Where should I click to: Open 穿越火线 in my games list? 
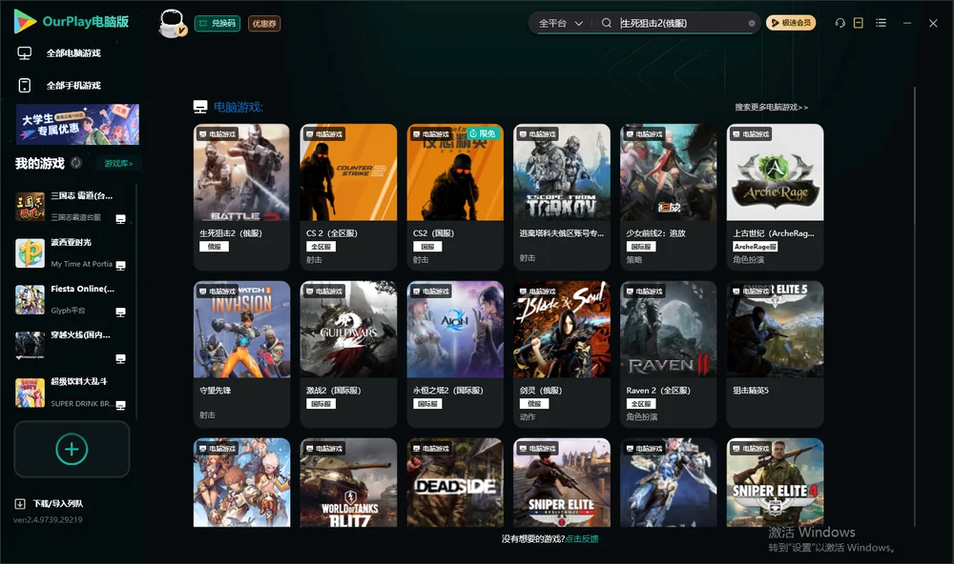[x=73, y=346]
